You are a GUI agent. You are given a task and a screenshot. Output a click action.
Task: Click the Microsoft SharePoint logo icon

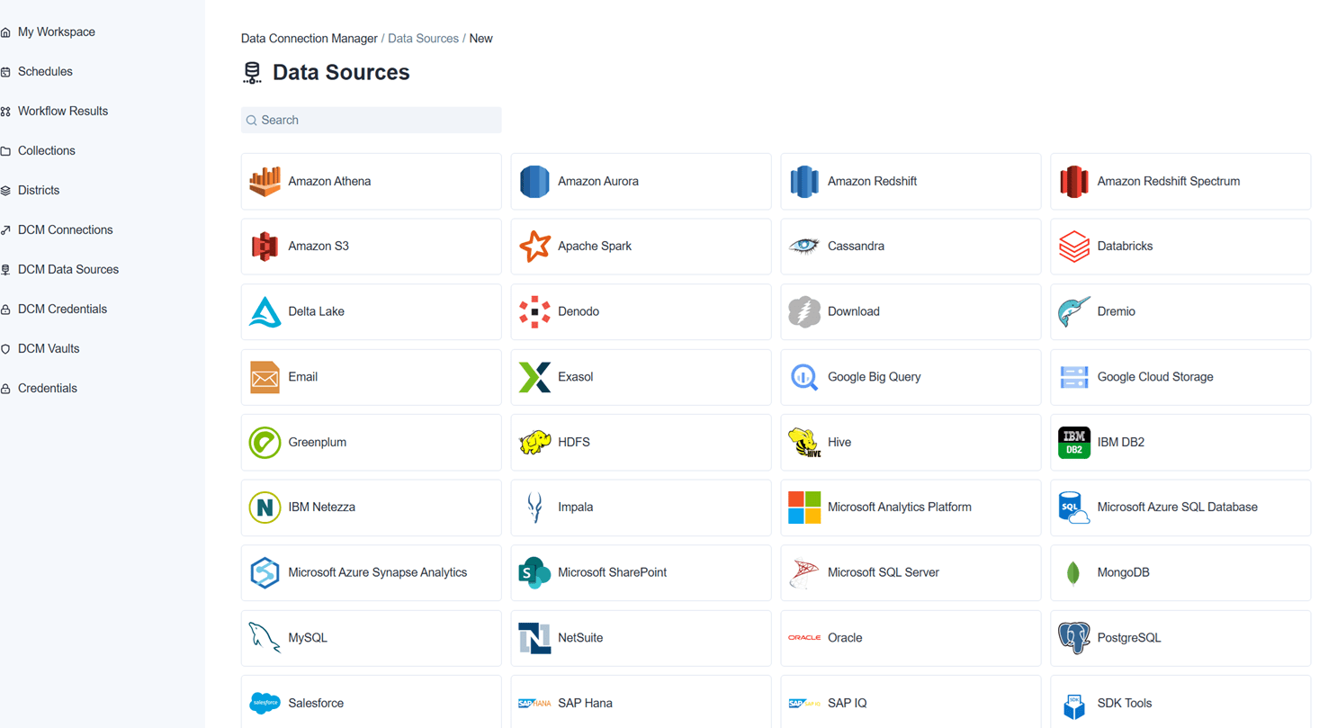[x=534, y=573]
